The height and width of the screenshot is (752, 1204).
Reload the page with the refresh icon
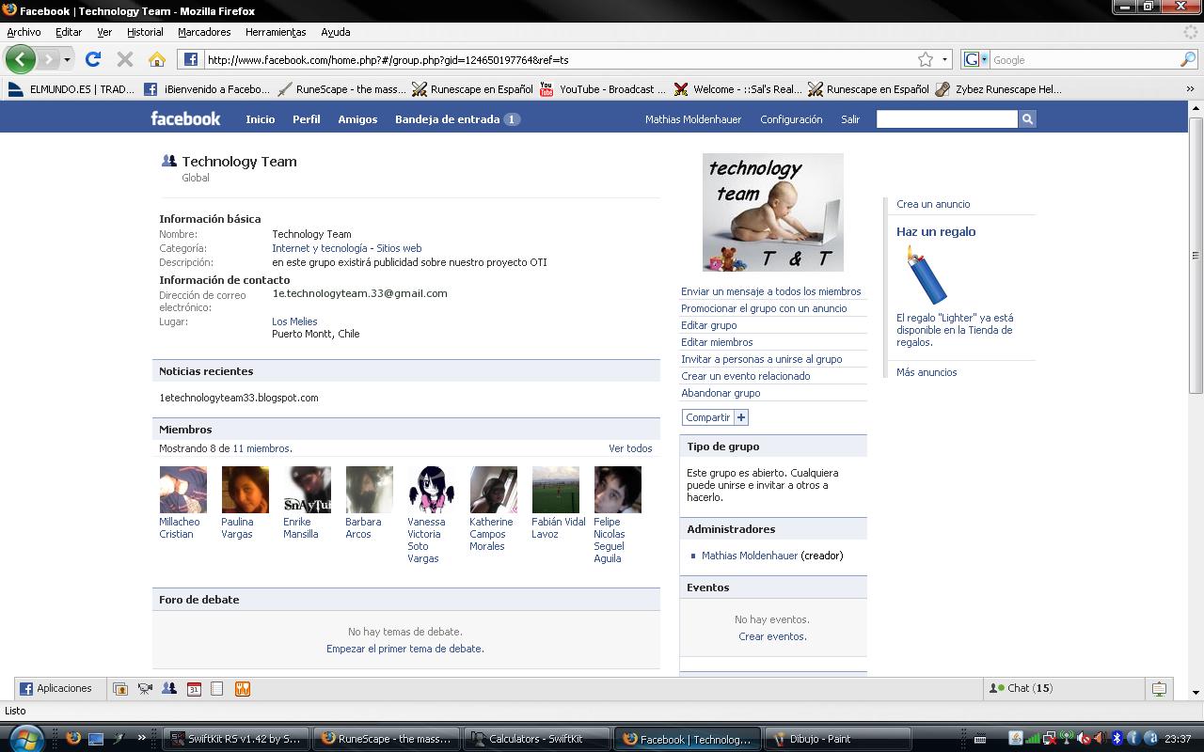[92, 59]
